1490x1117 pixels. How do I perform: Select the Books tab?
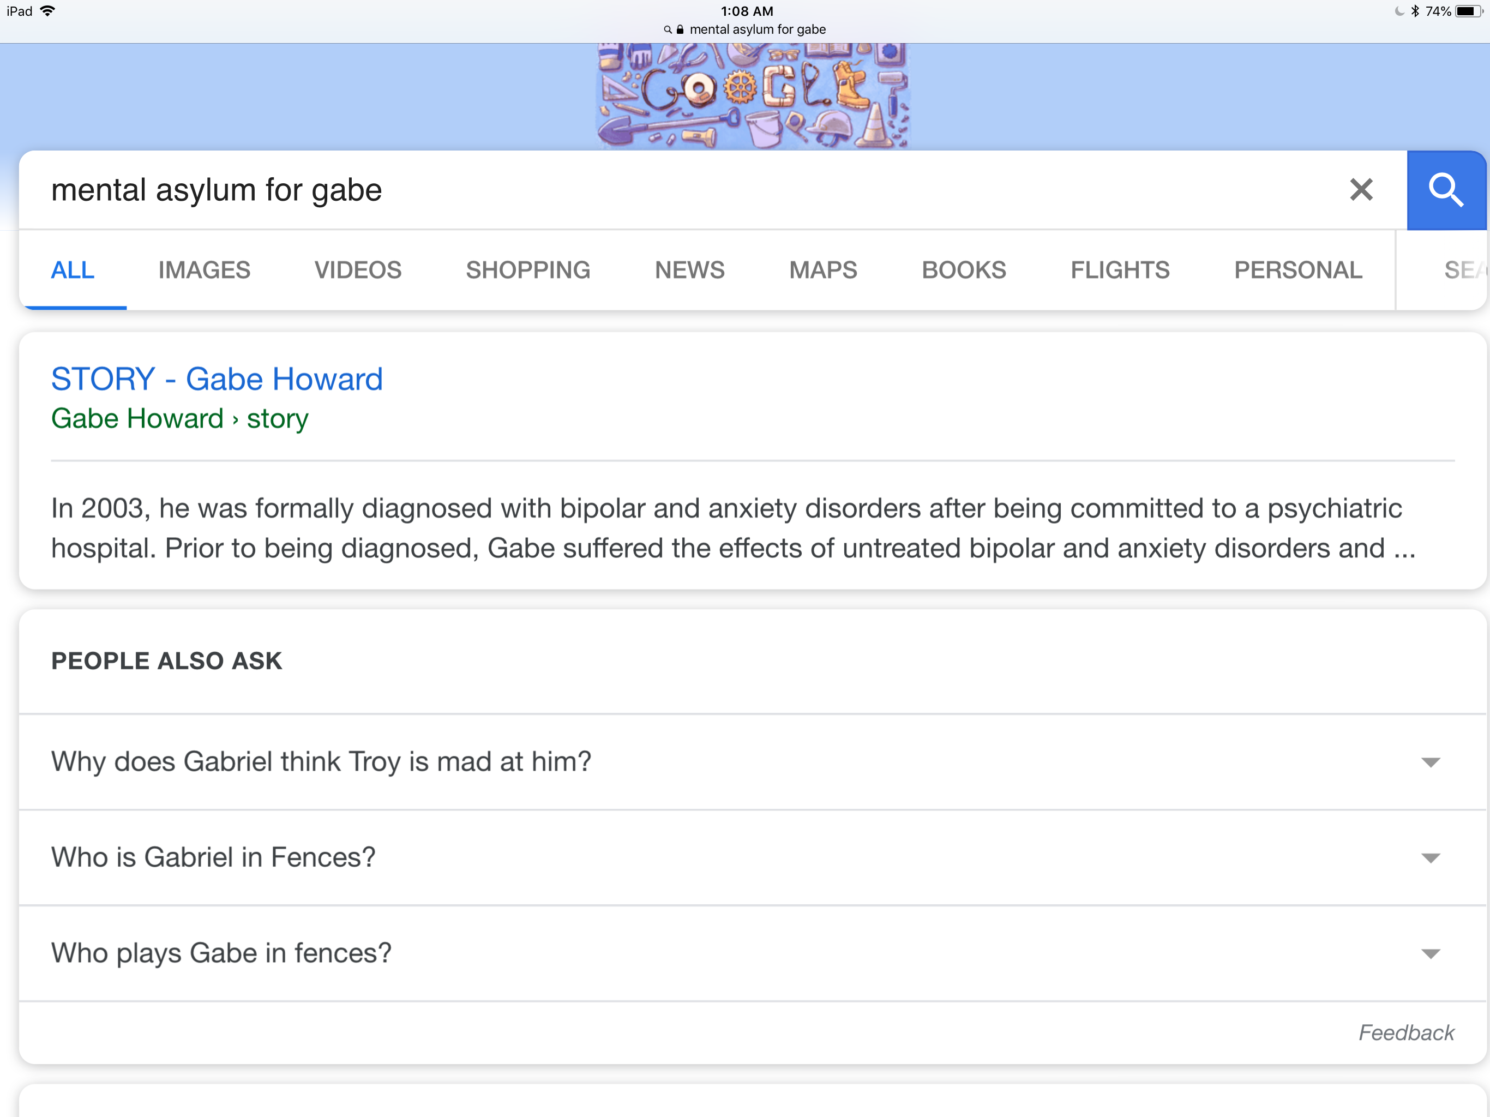(x=963, y=270)
